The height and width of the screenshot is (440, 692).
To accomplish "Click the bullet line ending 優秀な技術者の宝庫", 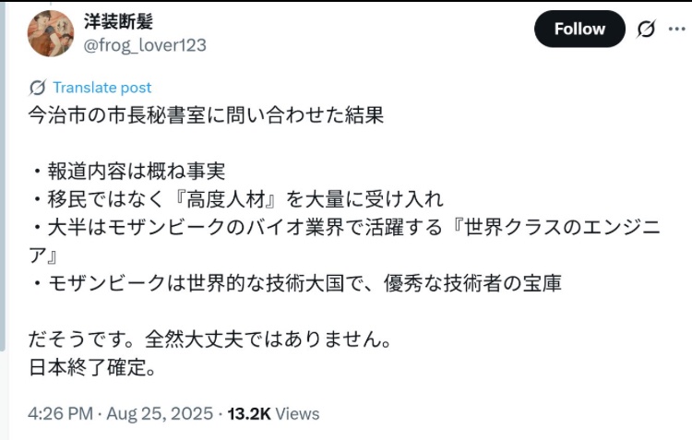I will [x=295, y=283].
